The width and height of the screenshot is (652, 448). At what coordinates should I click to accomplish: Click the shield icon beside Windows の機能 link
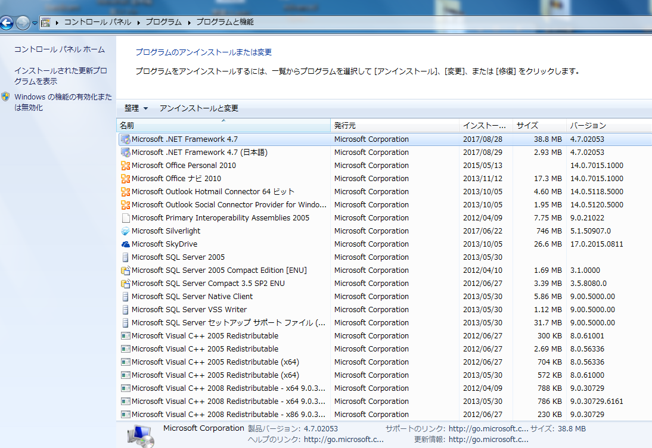pyautogui.click(x=5, y=97)
